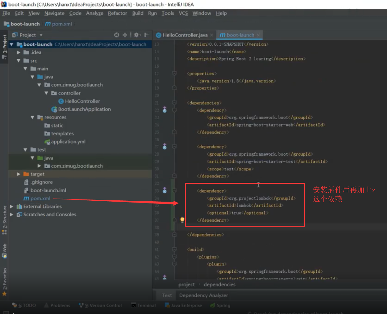Close the boot-launch editor tab
The image size is (387, 314).
258,35
